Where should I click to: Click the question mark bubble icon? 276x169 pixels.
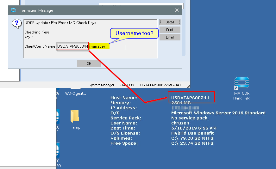[17, 24]
